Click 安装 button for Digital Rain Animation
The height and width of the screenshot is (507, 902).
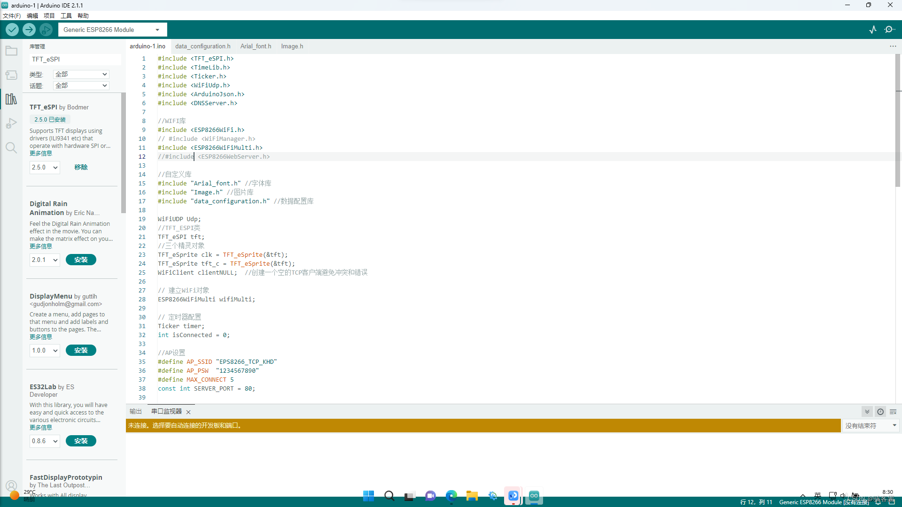(81, 260)
